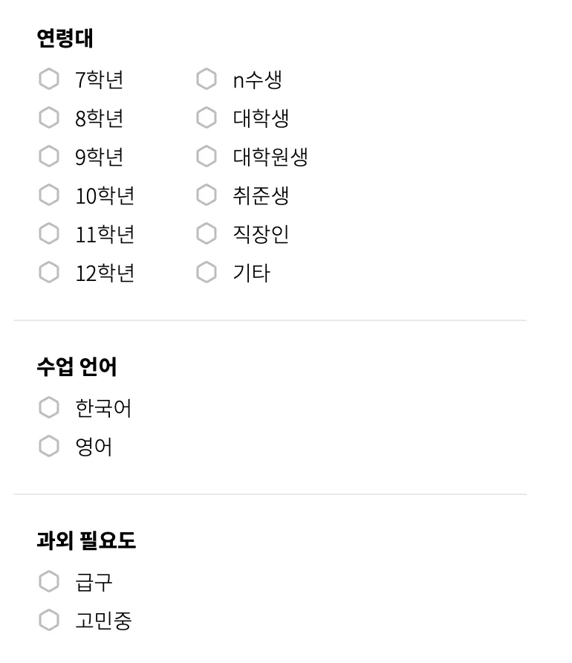Select the 7학년 option

48,80
